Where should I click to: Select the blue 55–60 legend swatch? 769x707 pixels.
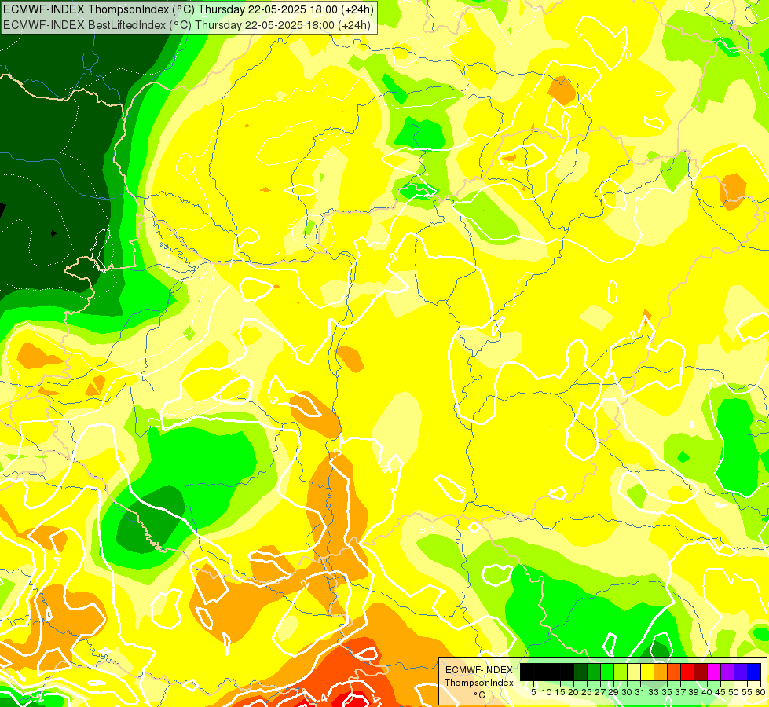click(754, 672)
